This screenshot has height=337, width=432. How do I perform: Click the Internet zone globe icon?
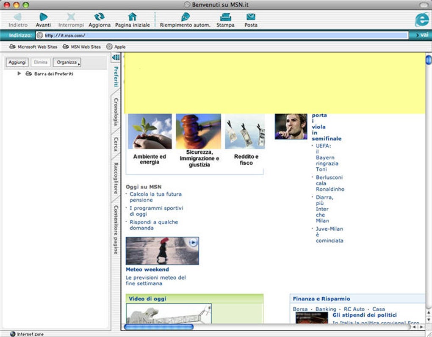click(x=12, y=334)
